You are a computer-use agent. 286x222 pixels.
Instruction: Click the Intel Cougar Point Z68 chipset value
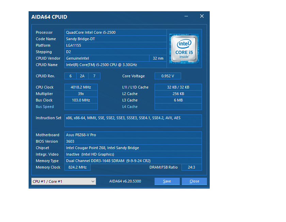[133, 148]
